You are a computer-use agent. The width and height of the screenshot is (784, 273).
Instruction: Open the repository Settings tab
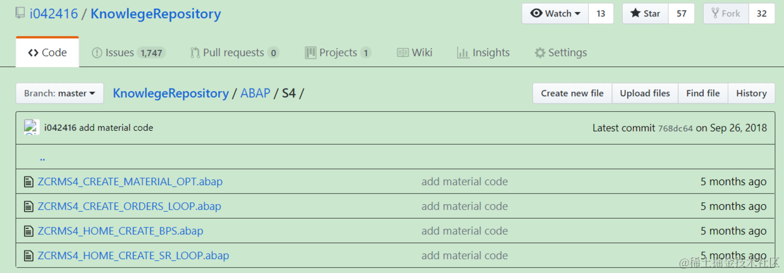pyautogui.click(x=560, y=52)
